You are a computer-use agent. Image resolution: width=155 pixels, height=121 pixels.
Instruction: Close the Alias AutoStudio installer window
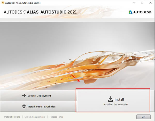pyautogui.click(x=150, y=3)
